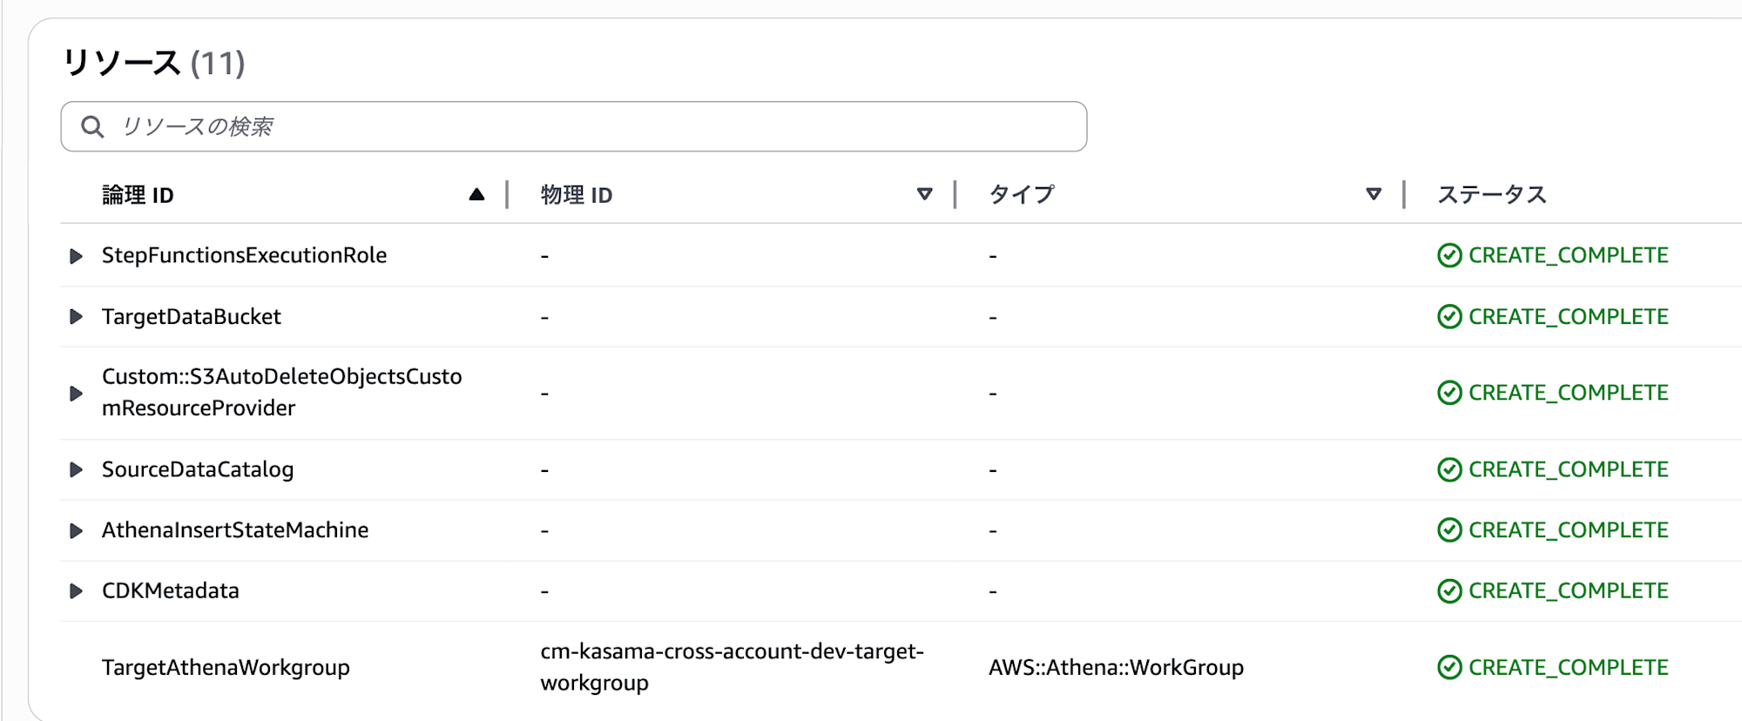This screenshot has height=721, width=1742.
Task: Click the search magnifier icon
Action: (92, 127)
